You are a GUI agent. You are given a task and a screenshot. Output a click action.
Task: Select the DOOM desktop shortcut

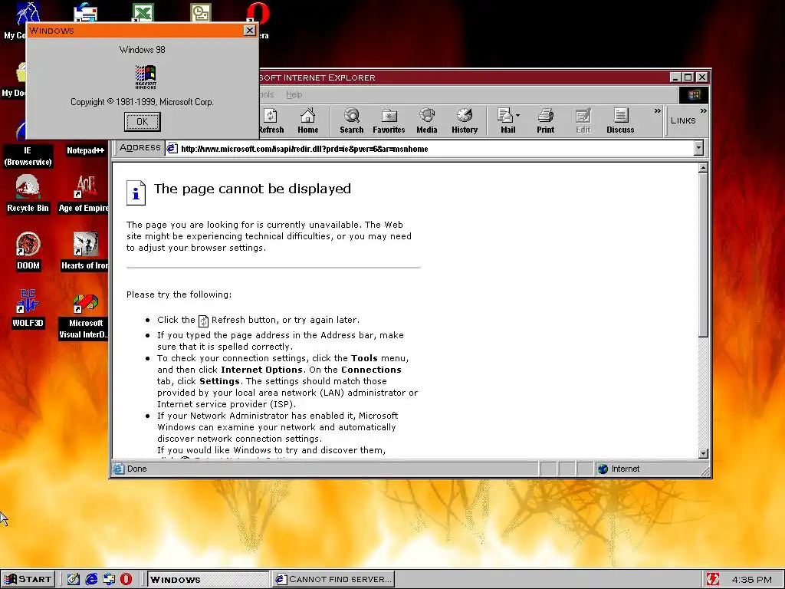28,252
